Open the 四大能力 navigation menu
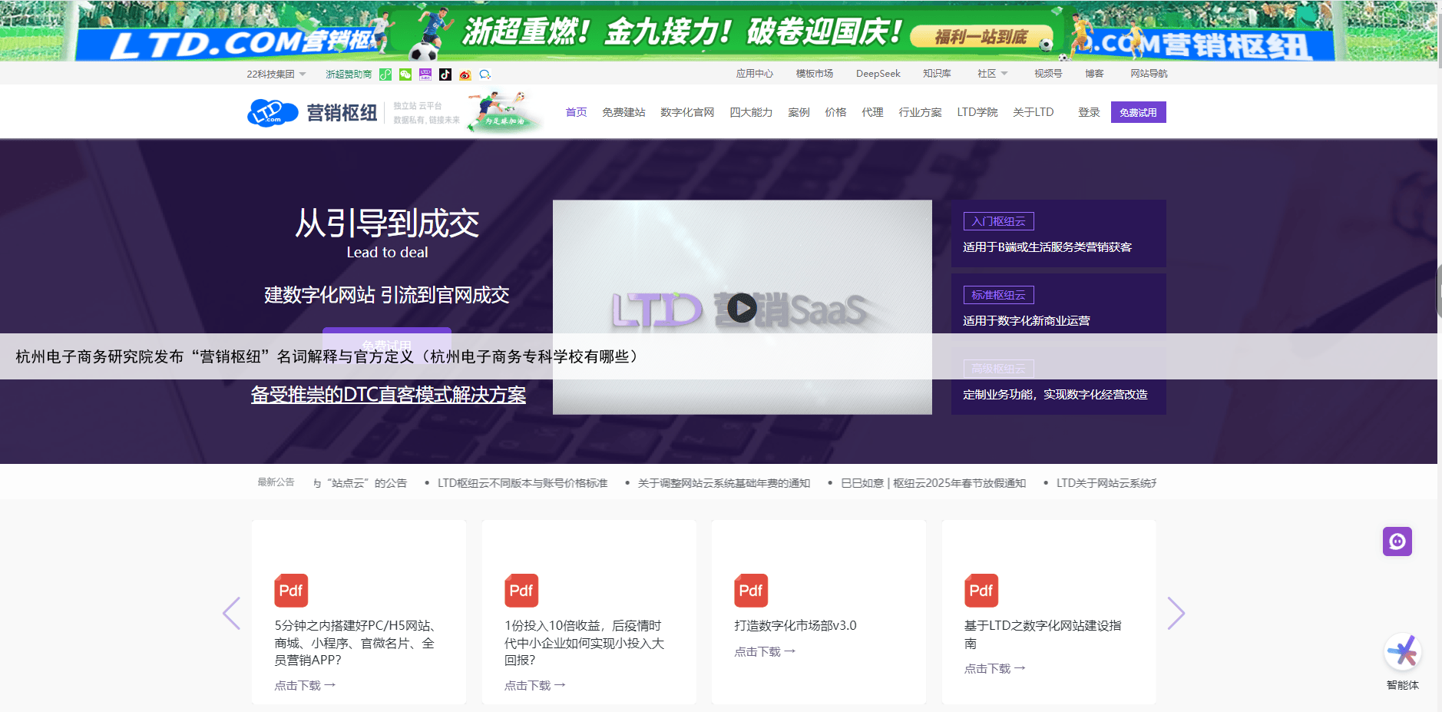The height and width of the screenshot is (712, 1442). pyautogui.click(x=750, y=112)
